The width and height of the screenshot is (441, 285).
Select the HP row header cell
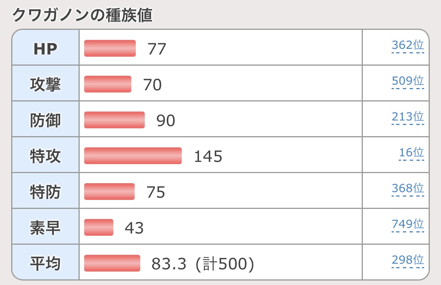[x=46, y=48]
